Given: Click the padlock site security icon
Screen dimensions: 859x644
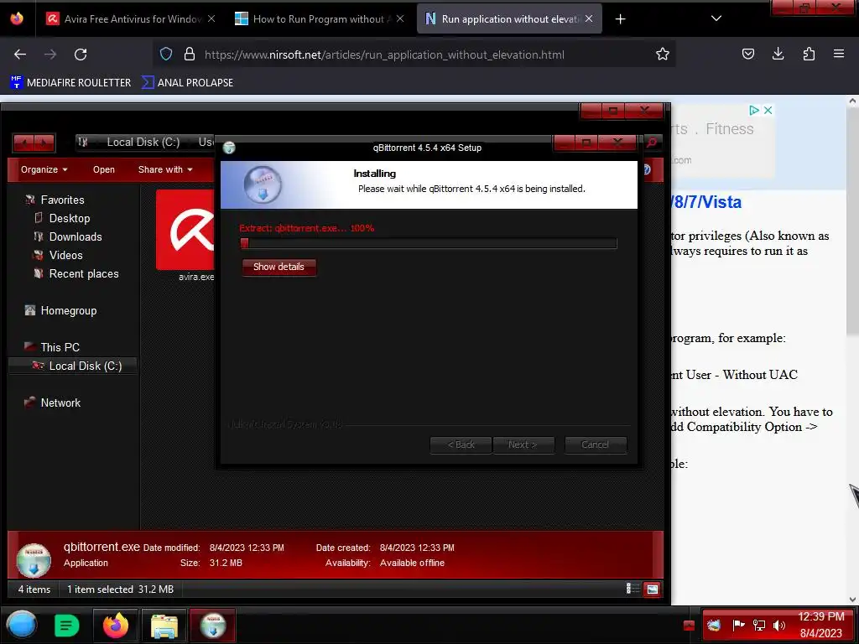Looking at the screenshot, I should click(190, 55).
